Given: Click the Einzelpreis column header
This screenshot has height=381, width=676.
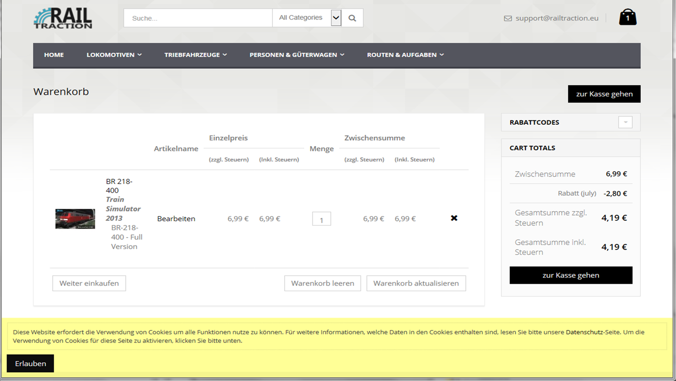Looking at the screenshot, I should click(228, 138).
